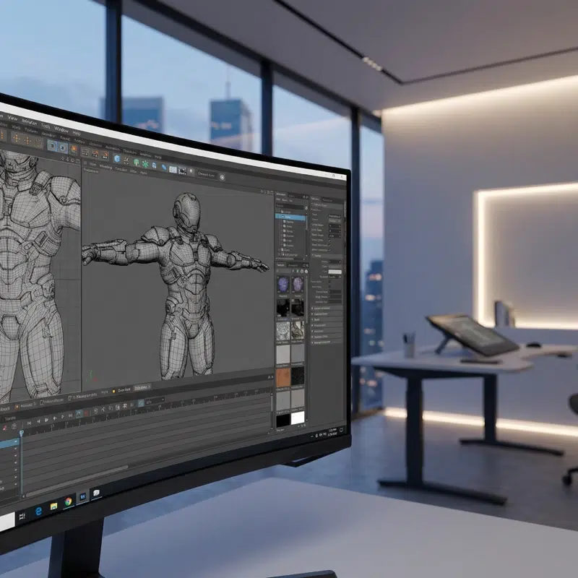This screenshot has width=578, height=578.
Task: Click the system tray clock
Action: point(332,432)
